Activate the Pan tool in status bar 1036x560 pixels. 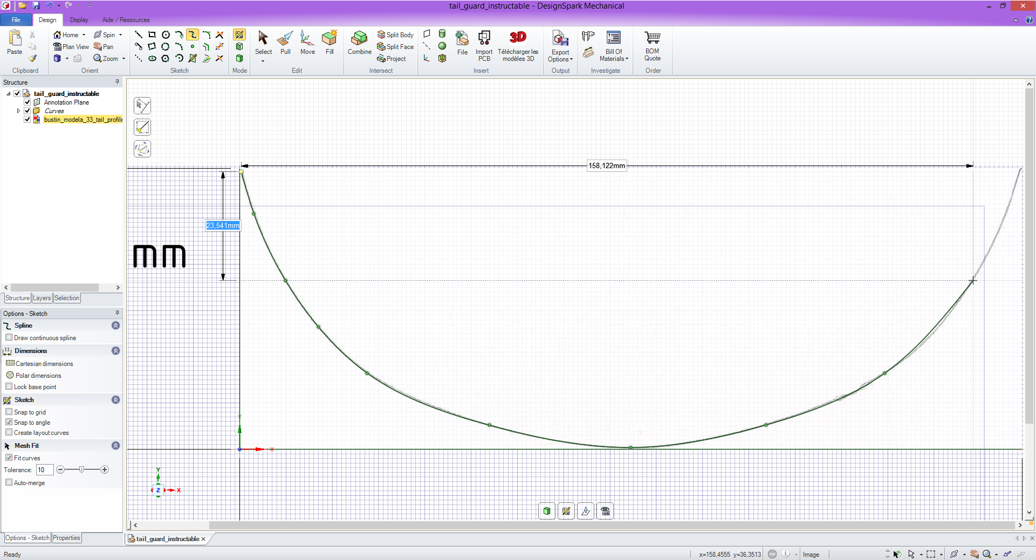tap(973, 554)
